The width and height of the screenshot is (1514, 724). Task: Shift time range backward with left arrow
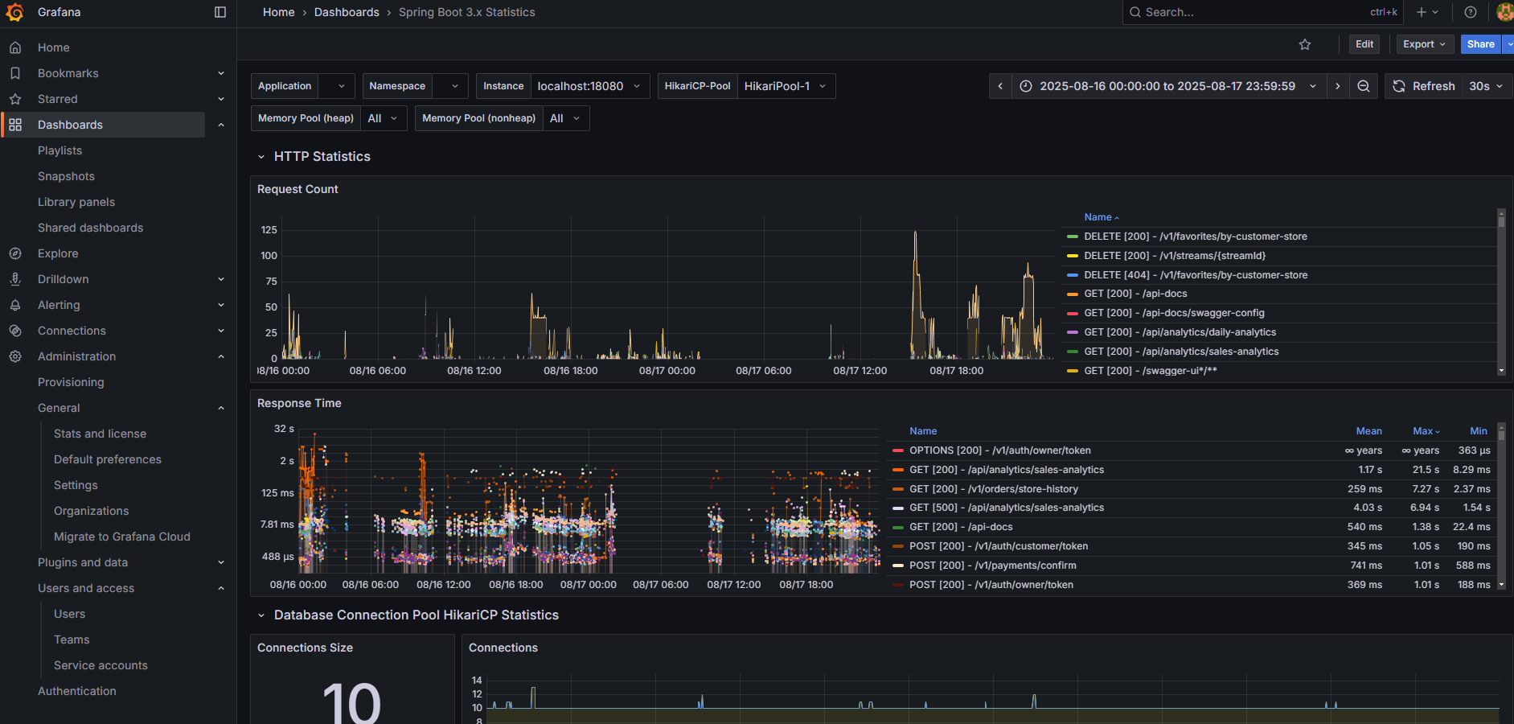pos(1000,86)
